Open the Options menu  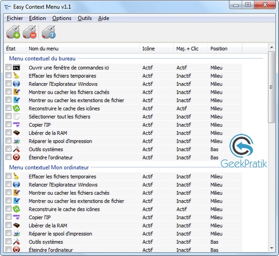pyautogui.click(x=62, y=18)
